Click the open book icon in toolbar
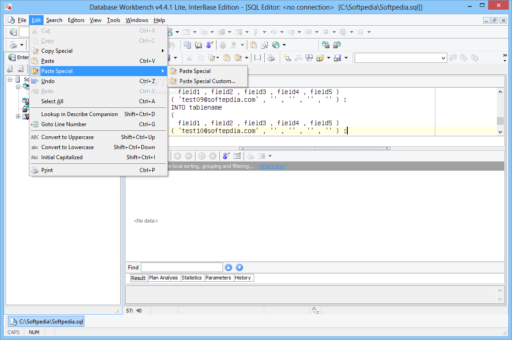This screenshot has width=512, height=340. point(199,45)
